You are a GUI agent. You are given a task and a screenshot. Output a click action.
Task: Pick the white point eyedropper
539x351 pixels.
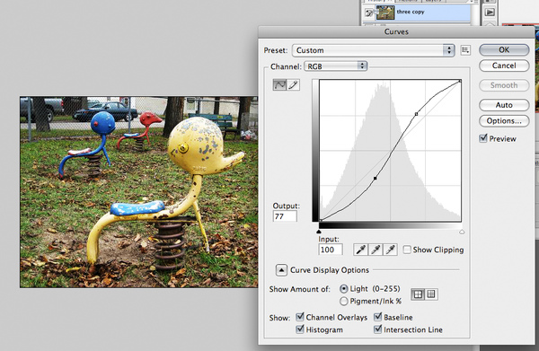[390, 250]
